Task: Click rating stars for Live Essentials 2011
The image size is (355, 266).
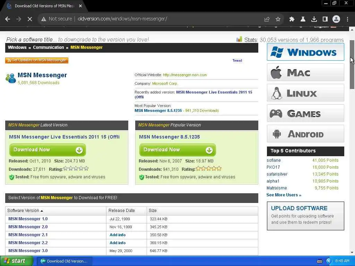Action: 76,169
